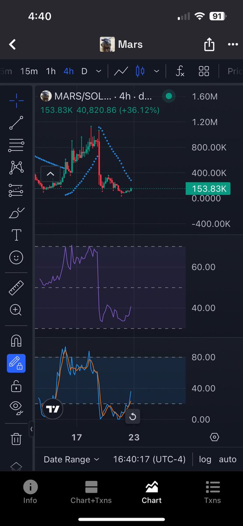The width and height of the screenshot is (243, 526).
Task: Select the Text tool
Action: point(16,235)
